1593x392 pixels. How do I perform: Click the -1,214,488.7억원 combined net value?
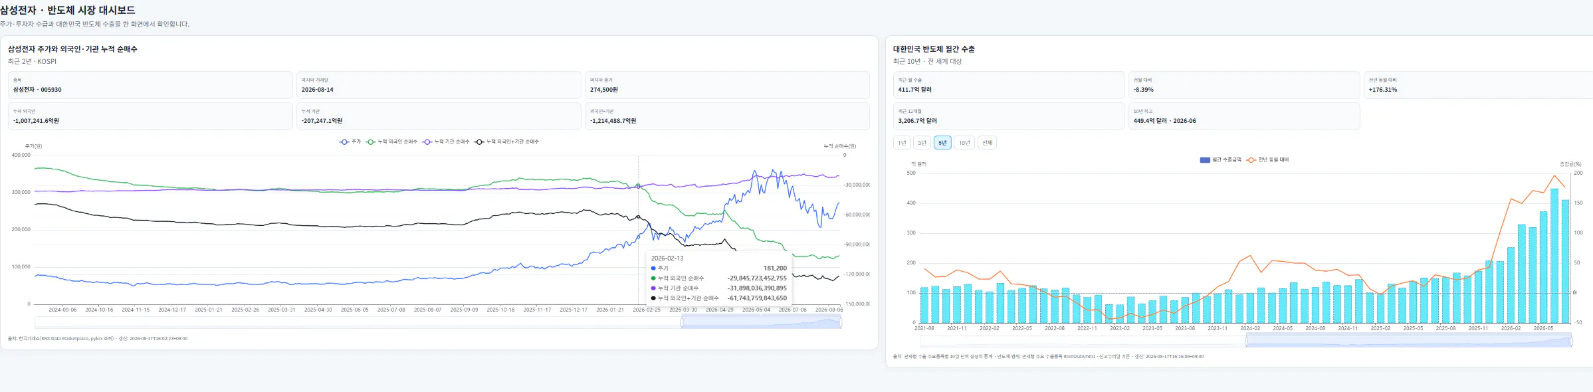613,121
